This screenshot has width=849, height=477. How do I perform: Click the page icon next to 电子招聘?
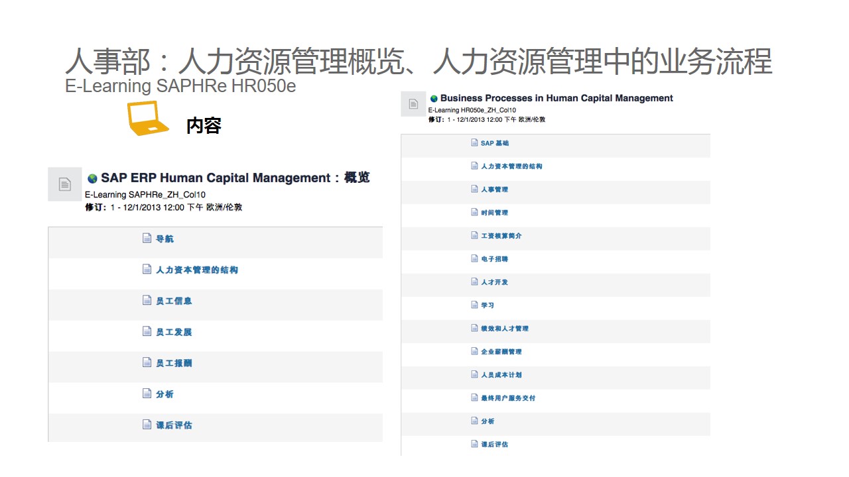[474, 258]
